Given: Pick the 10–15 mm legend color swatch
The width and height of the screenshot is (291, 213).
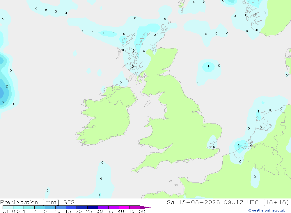Looking at the screenshot, I should pyautogui.click(x=61, y=207).
